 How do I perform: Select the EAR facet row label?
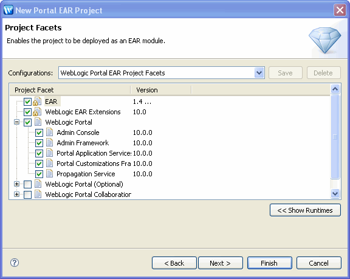[x=51, y=102]
